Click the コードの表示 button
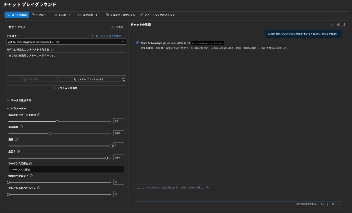352x213 pixels. [17, 15]
